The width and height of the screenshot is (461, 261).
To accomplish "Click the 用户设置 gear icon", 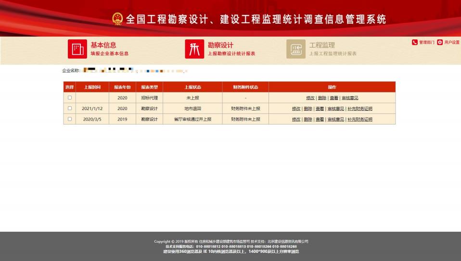I will 440,42.
